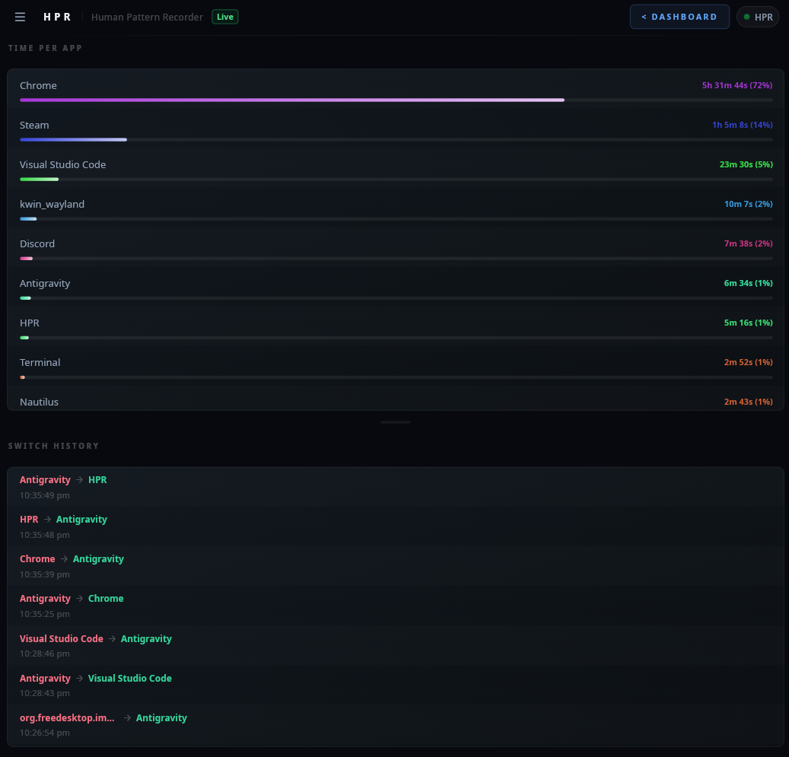The width and height of the screenshot is (789, 757).
Task: Click the 23m 30s (5%) value
Action: (746, 164)
